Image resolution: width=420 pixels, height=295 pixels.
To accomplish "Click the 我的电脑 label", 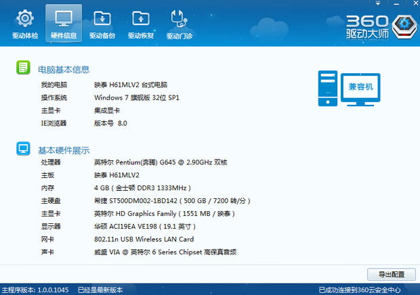I will click(x=54, y=85).
